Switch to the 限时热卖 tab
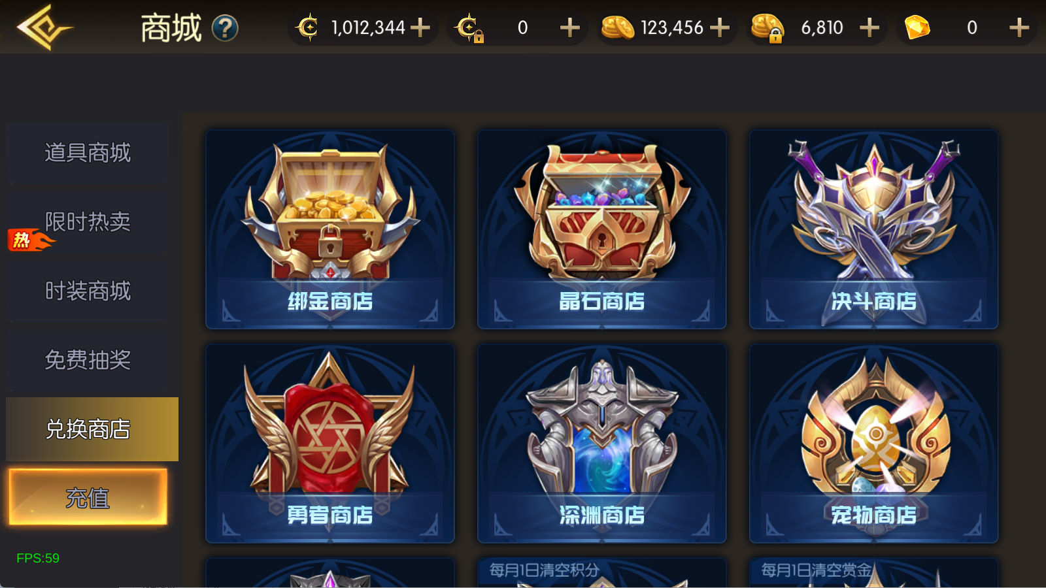Image resolution: width=1046 pixels, height=588 pixels. point(88,222)
